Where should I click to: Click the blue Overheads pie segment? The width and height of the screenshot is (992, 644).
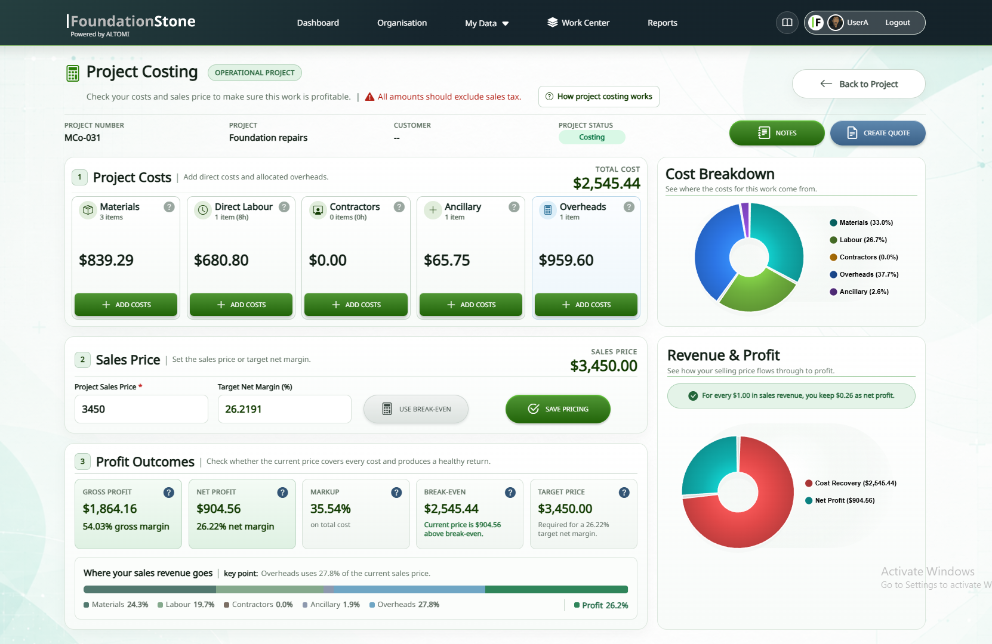(x=714, y=250)
